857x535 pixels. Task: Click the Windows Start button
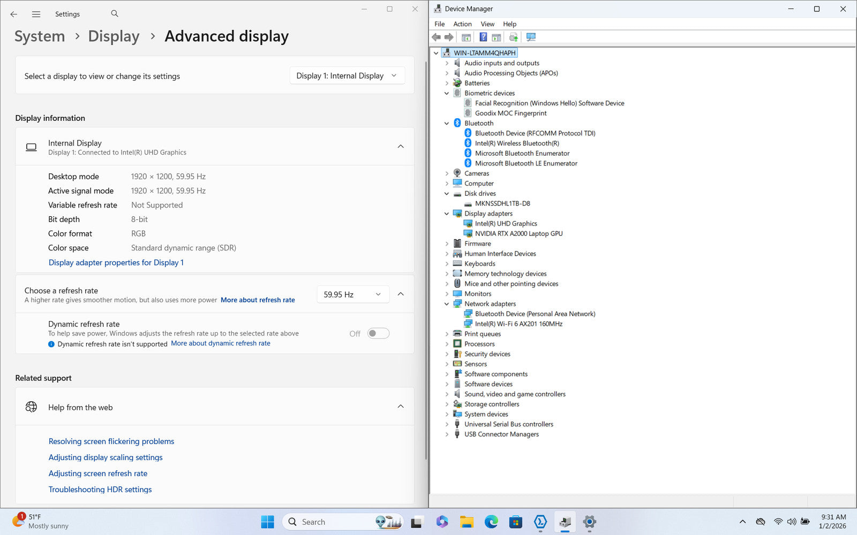pyautogui.click(x=267, y=522)
